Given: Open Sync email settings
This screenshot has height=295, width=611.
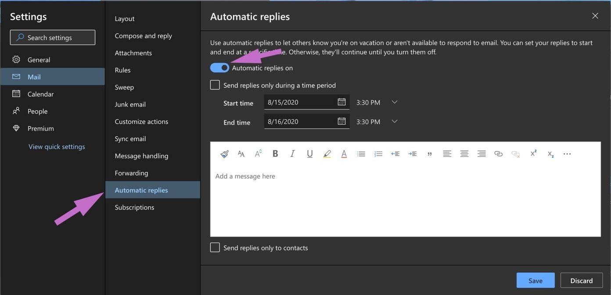Looking at the screenshot, I should click(x=153, y=139).
